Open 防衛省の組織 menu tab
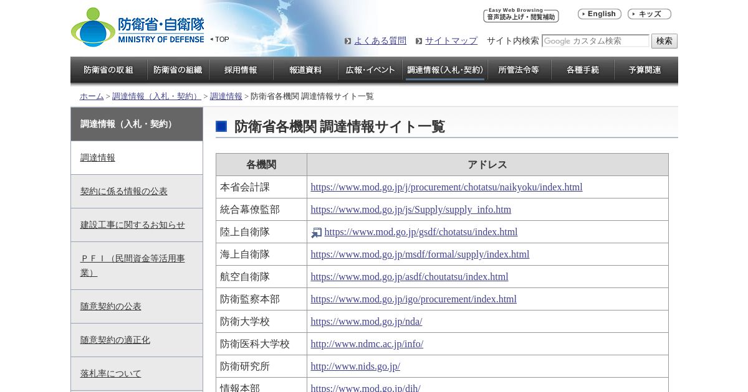Screen dimensions: 748x392 178,70
